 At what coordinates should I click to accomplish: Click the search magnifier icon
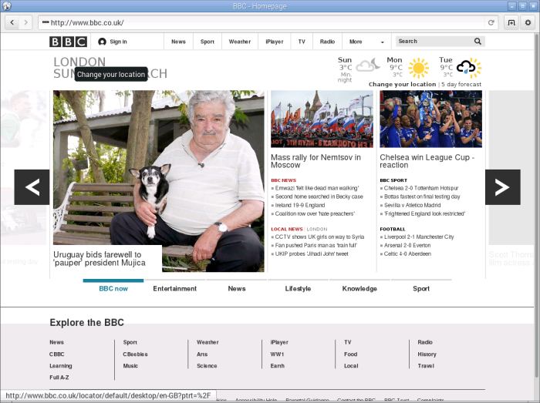(x=478, y=42)
